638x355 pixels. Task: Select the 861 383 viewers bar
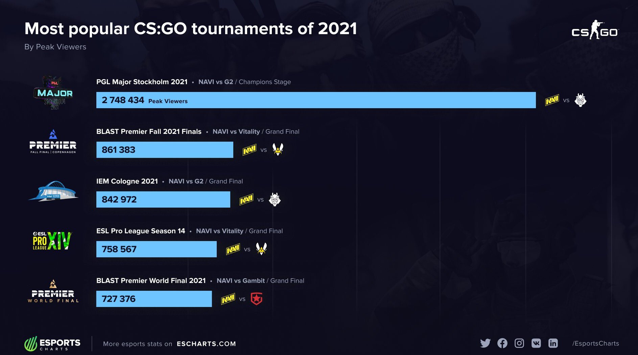click(165, 150)
